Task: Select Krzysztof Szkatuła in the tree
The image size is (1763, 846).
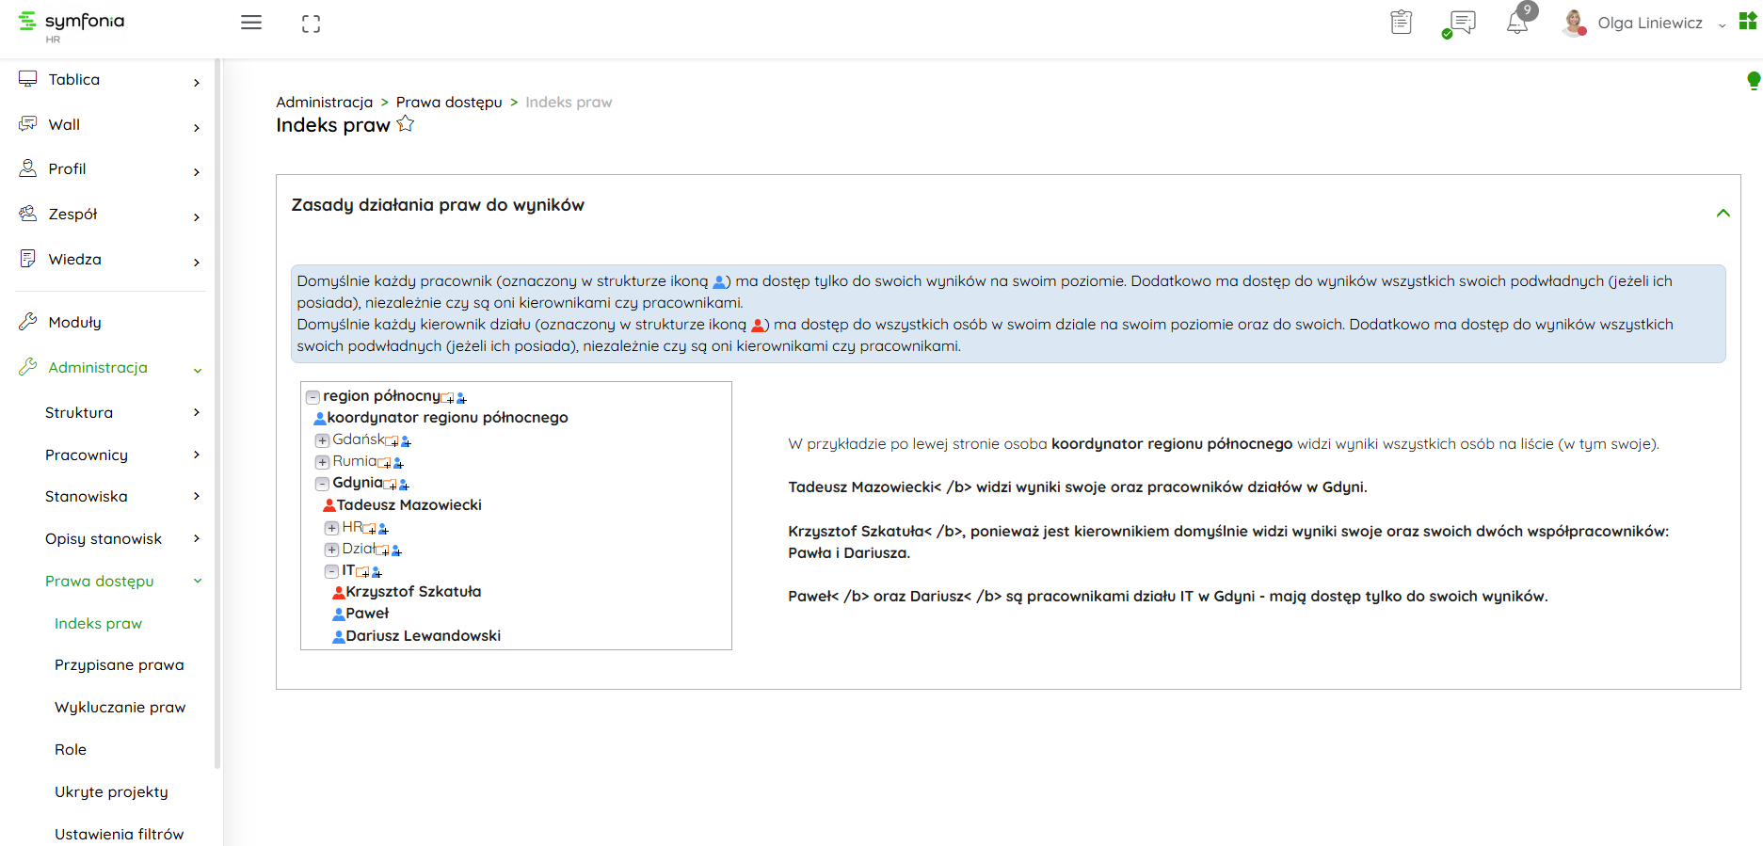Action: click(x=413, y=592)
